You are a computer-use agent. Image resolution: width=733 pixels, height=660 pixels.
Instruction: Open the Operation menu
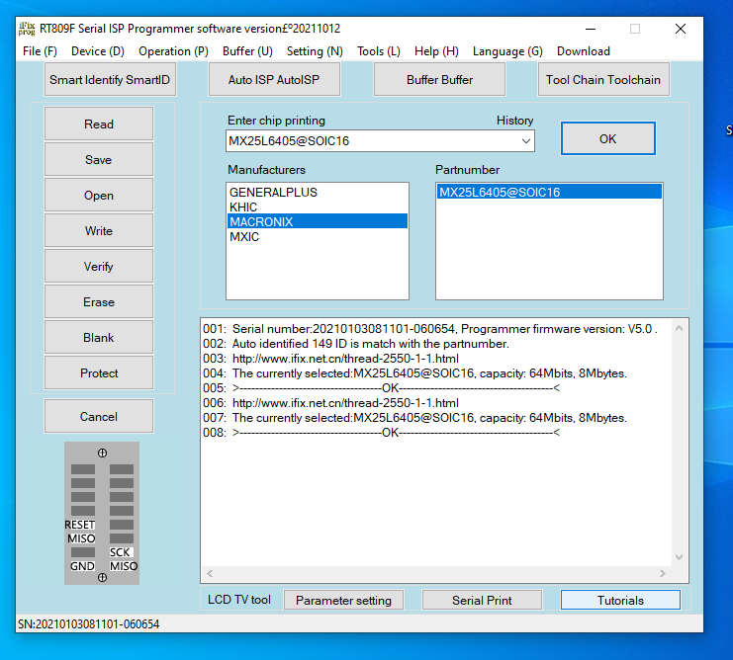point(173,51)
